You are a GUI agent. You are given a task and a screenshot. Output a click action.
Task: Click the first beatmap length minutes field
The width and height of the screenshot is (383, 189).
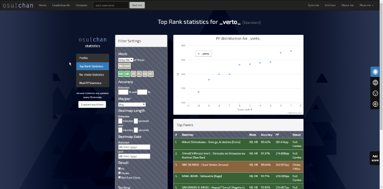pyautogui.click(x=120, y=121)
